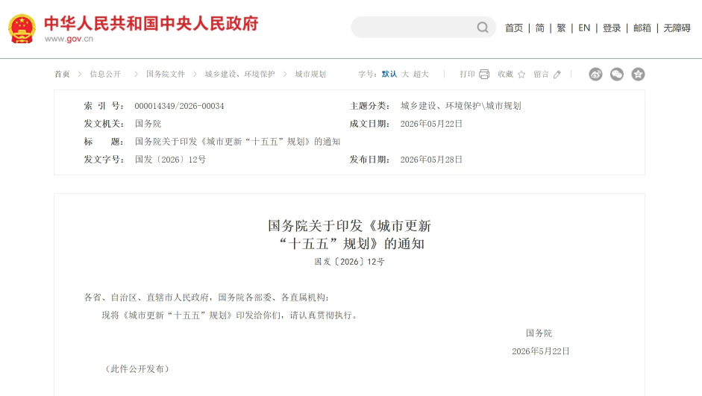This screenshot has height=396, width=702.
Task: Switch to English EN version
Action: coord(584,28)
